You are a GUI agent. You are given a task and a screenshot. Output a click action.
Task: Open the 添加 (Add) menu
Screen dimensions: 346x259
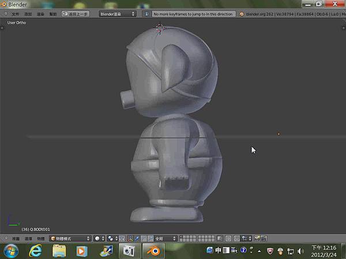coord(28,14)
